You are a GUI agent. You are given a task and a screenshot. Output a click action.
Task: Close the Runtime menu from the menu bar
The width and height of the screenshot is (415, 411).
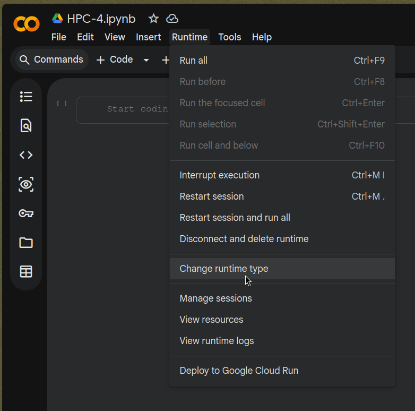[x=189, y=37]
